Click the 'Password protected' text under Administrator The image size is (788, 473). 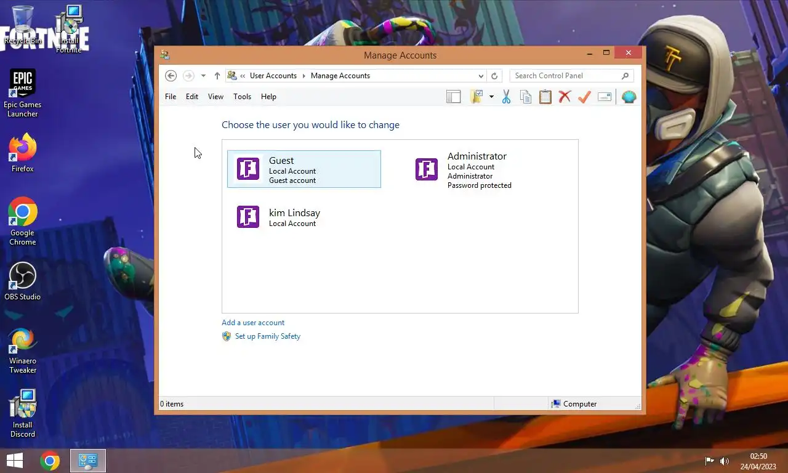(x=480, y=185)
